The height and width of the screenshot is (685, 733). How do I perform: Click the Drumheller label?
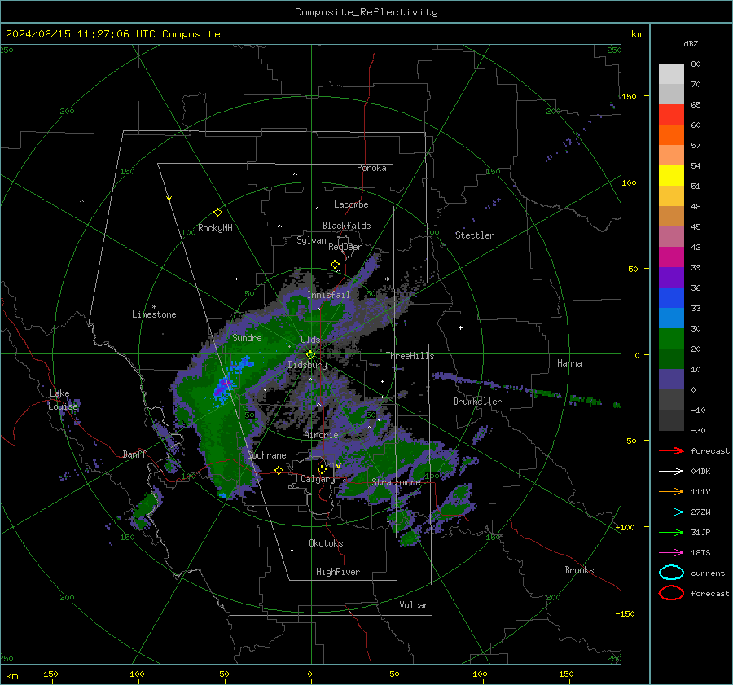pyautogui.click(x=477, y=402)
